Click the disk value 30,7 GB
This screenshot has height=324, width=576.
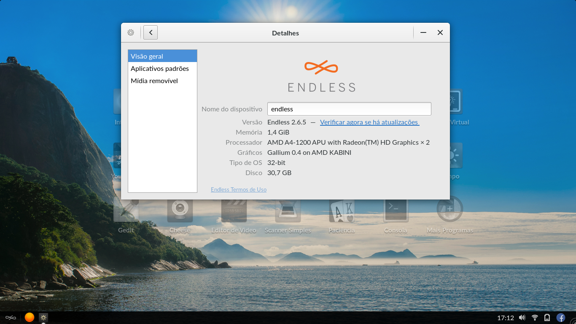coord(279,173)
